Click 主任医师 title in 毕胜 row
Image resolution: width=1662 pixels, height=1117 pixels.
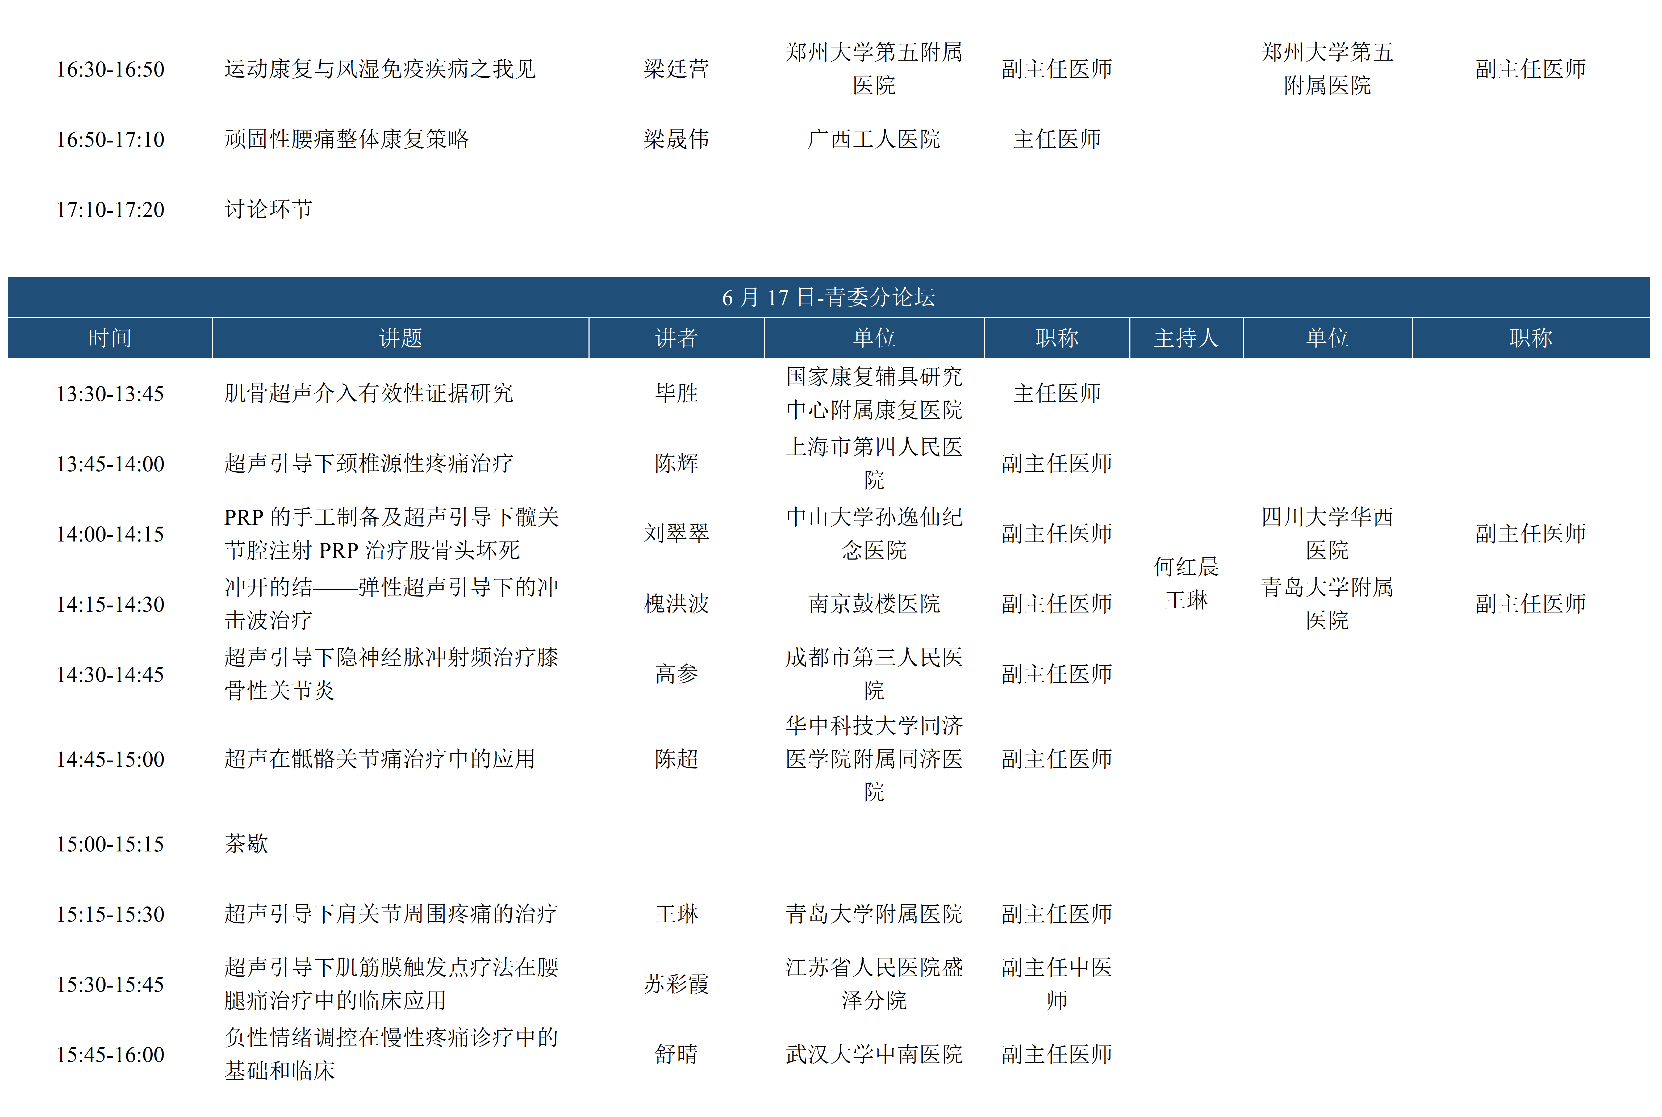(x=1057, y=393)
